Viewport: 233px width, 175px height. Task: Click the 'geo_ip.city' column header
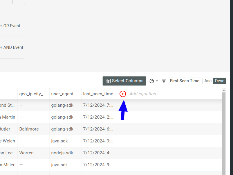click(33, 94)
